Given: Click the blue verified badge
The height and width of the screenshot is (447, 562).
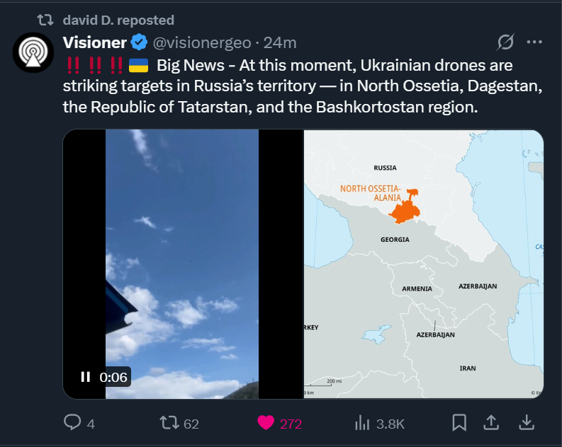Looking at the screenshot, I should (x=139, y=42).
